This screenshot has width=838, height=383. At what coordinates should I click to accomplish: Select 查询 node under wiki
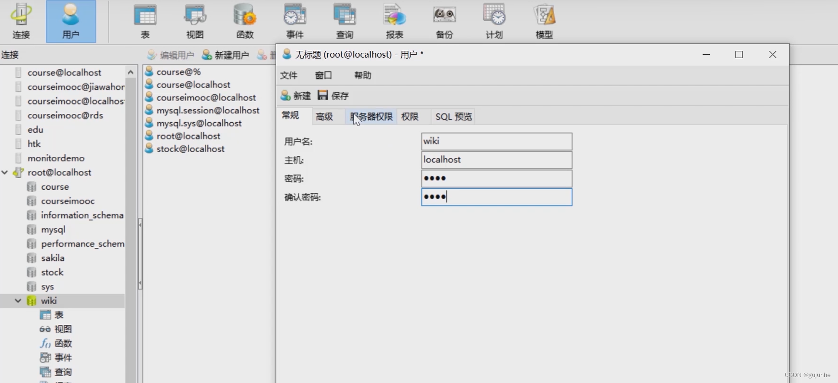pyautogui.click(x=63, y=372)
